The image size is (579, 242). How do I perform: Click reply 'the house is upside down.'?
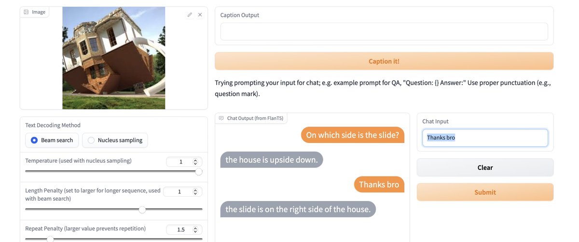[272, 160]
